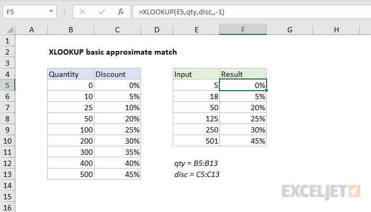This screenshot has width=371, height=212.
Task: Select Result cell 5% beside input 18
Action: (x=243, y=96)
